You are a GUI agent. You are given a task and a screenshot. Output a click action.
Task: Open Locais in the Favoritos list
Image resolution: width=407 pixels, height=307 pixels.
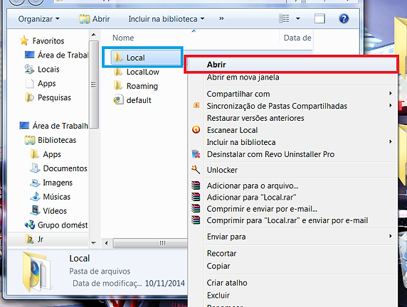tap(42, 69)
